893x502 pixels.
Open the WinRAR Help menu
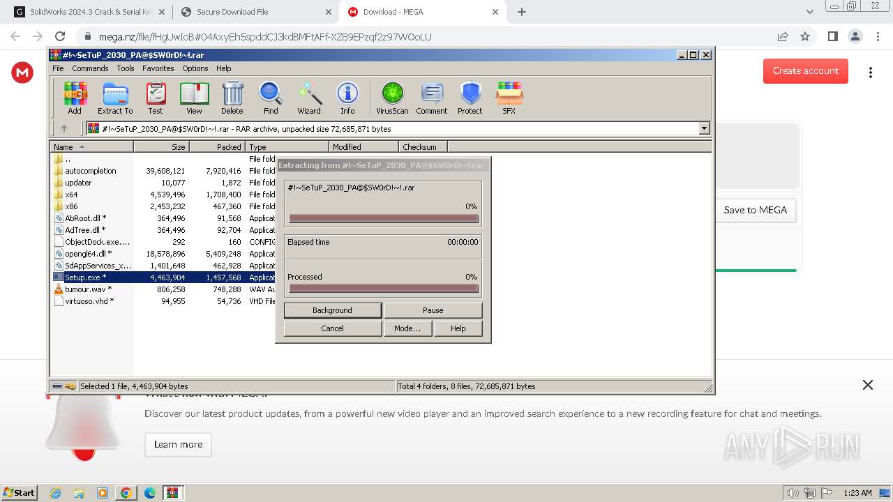click(x=223, y=68)
